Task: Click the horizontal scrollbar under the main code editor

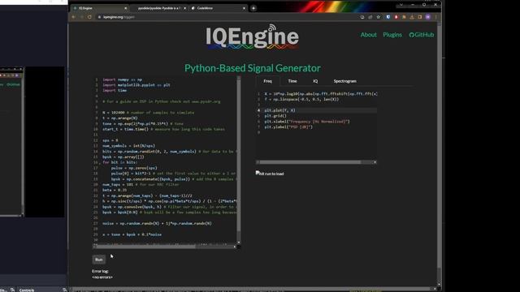Action: tap(164, 247)
